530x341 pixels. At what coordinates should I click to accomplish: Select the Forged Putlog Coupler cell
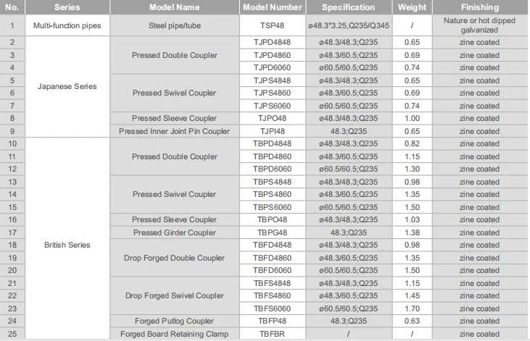tap(174, 321)
